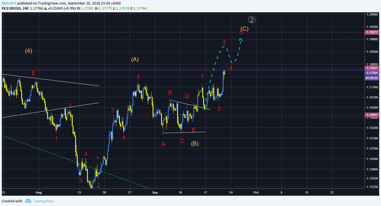The width and height of the screenshot is (381, 206).
Task: Select the high value H:1.17775
Action: pos(103,8)
